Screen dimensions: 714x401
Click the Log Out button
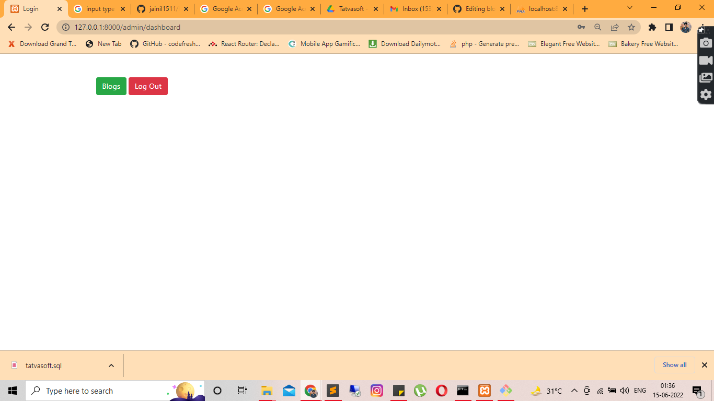click(x=148, y=86)
